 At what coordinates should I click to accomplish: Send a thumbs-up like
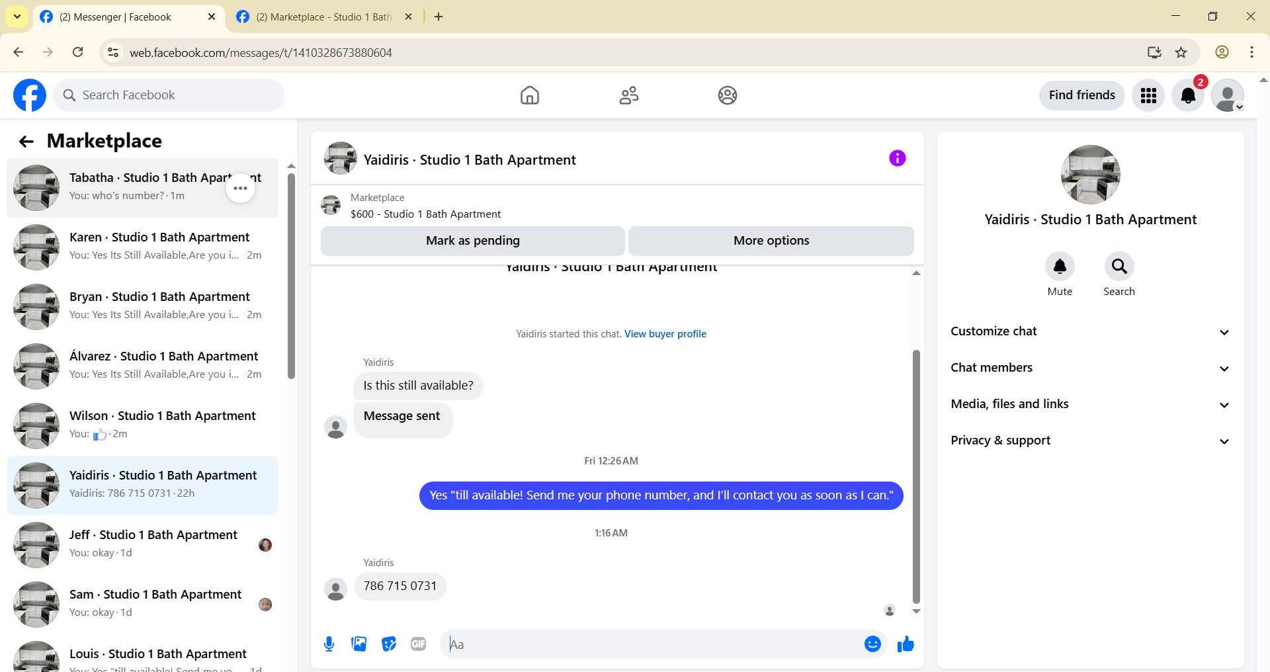[906, 644]
